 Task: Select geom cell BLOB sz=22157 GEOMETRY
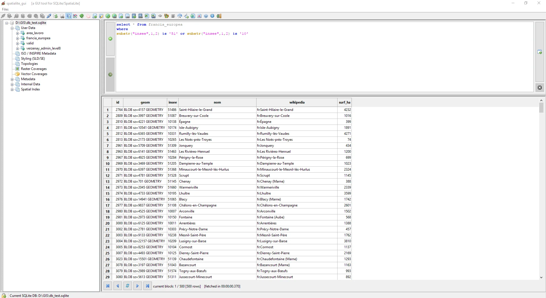[x=145, y=241]
